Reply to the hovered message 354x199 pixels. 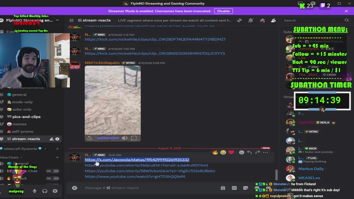point(249,152)
